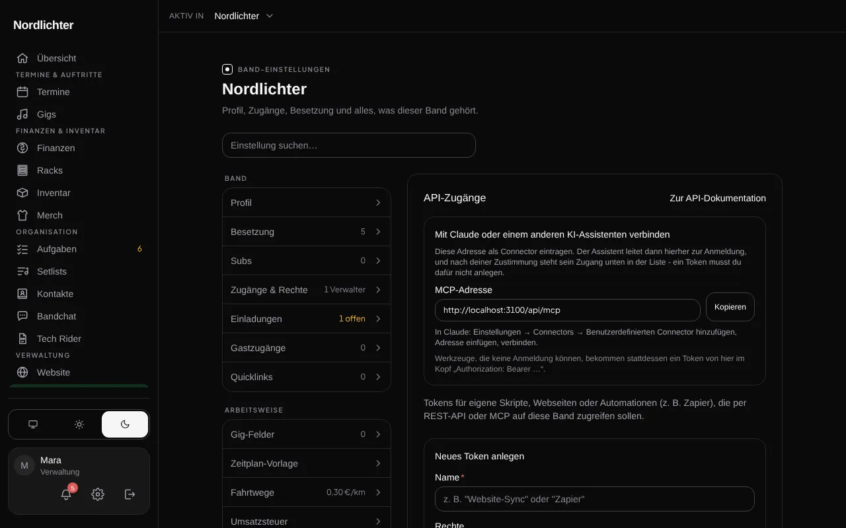Click the Nordlichter logo in sidebar
This screenshot has height=528, width=846.
click(x=44, y=25)
